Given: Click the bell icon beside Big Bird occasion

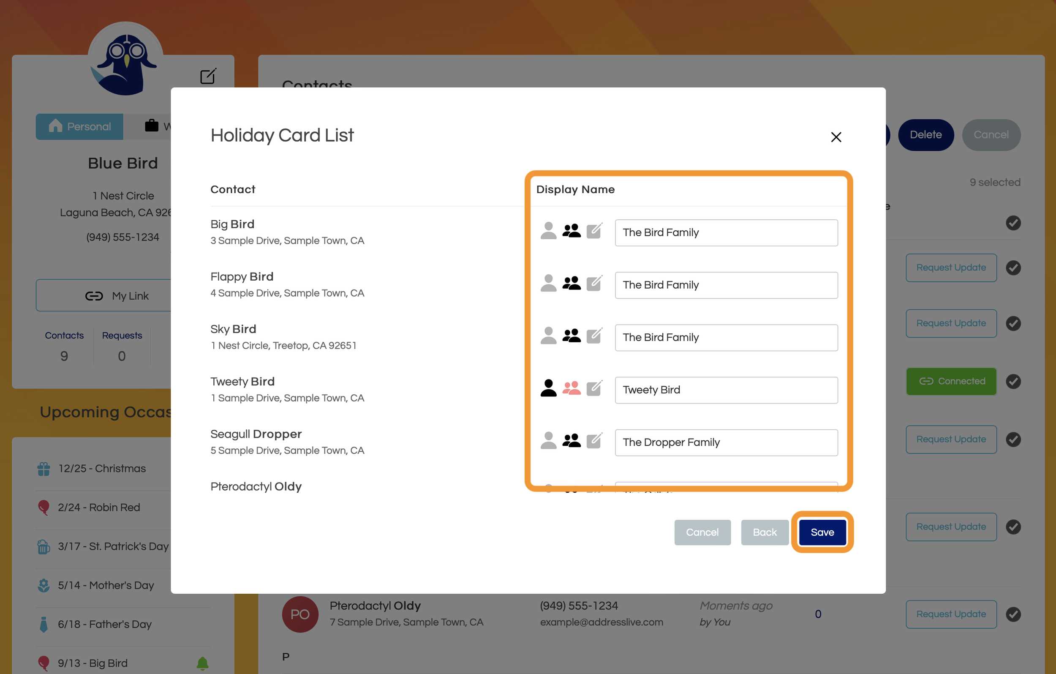Looking at the screenshot, I should [202, 663].
